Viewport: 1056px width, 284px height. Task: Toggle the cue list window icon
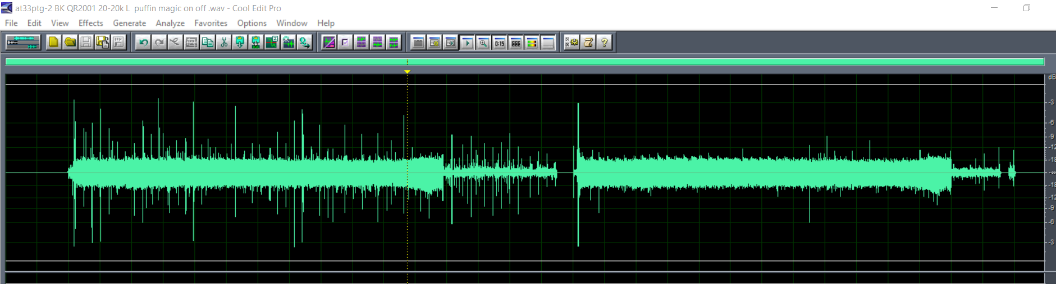pyautogui.click(x=435, y=43)
